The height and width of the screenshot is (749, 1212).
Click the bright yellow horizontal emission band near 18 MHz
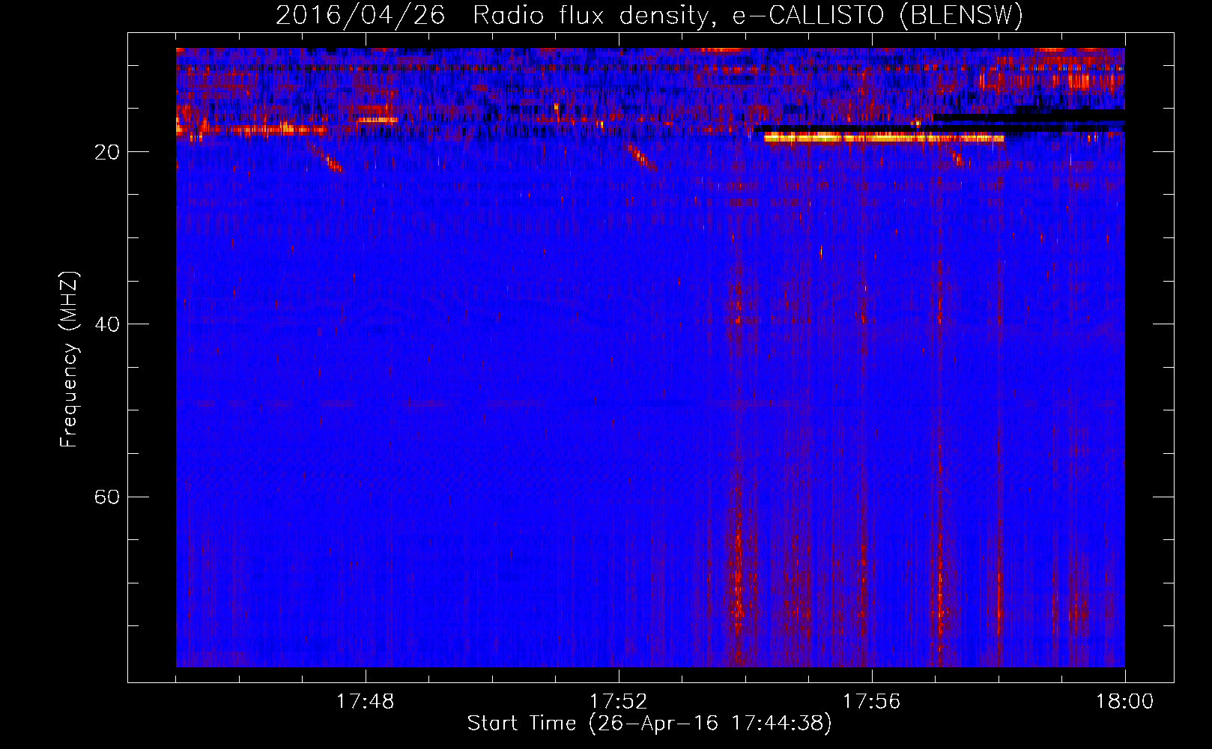884,138
